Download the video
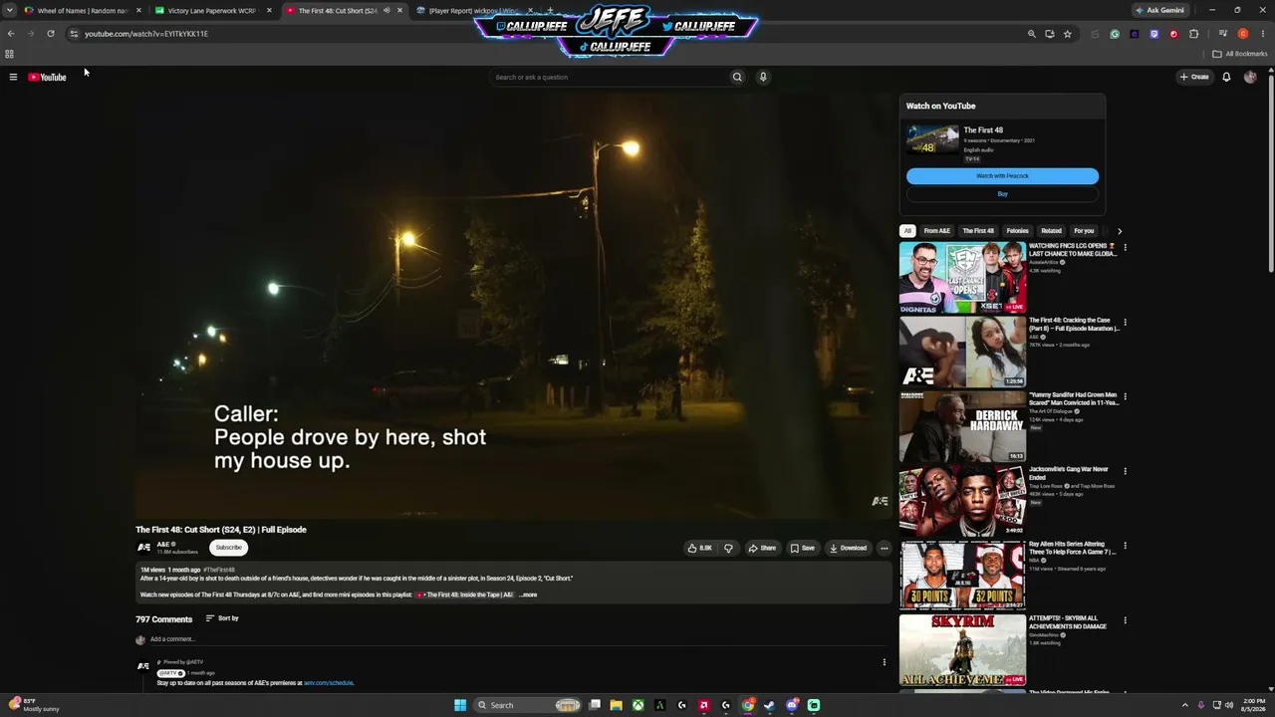This screenshot has height=717, width=1275. [x=848, y=548]
